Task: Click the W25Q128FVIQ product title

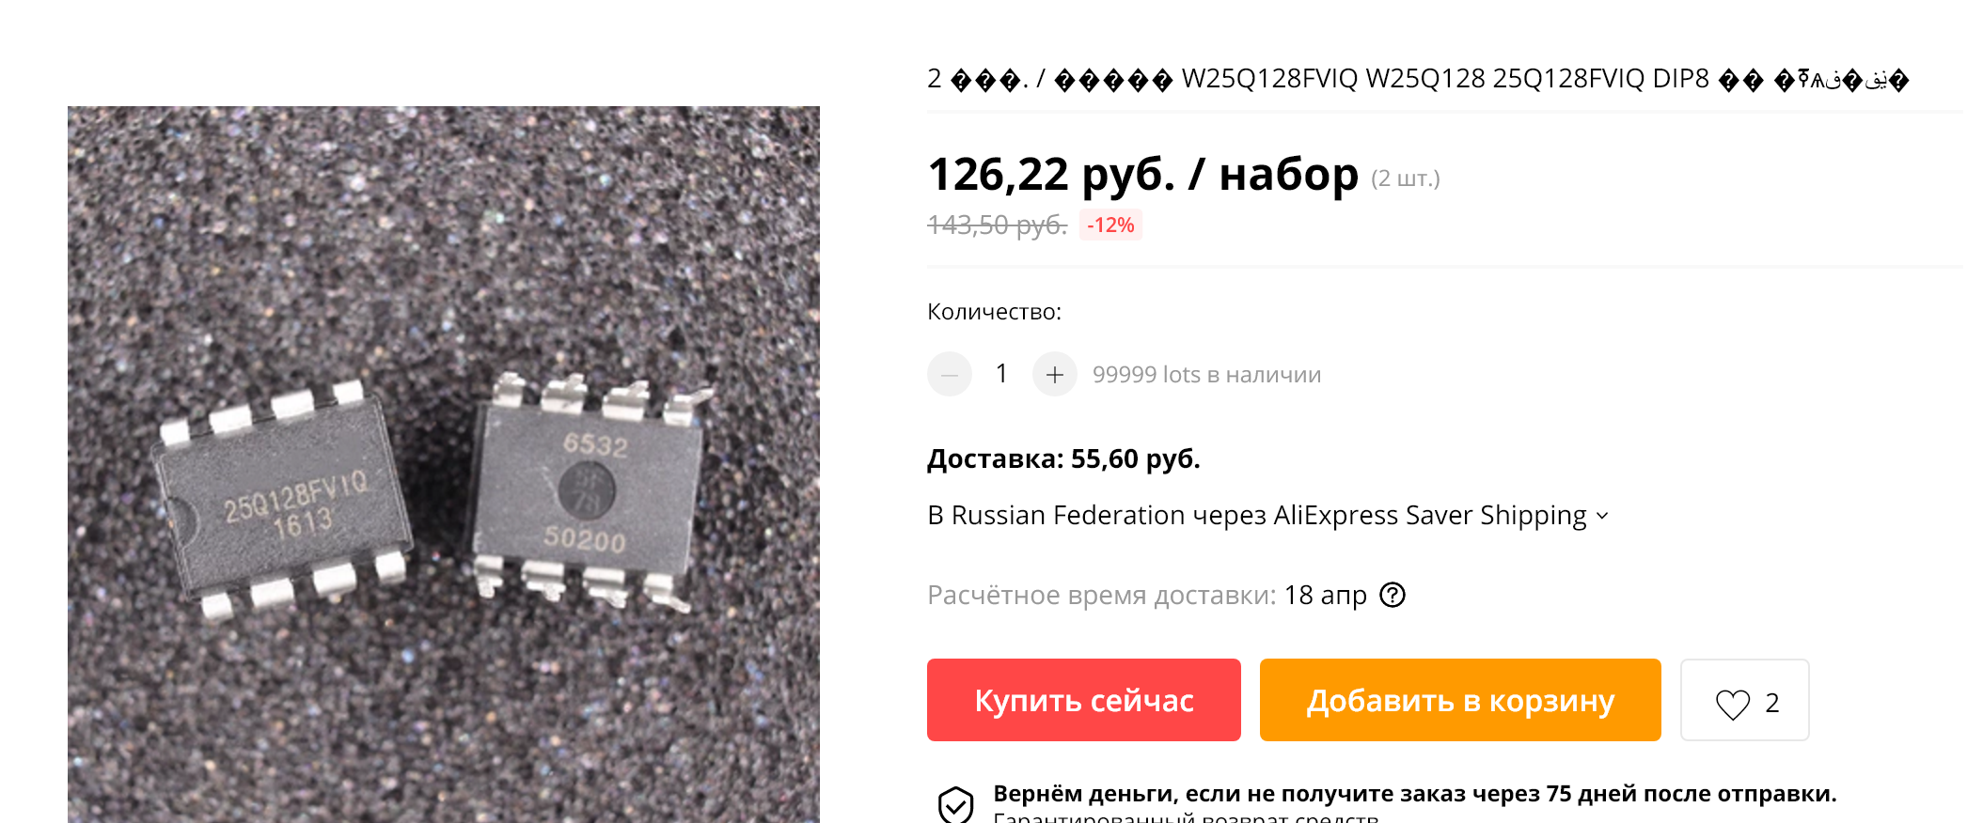Action: coord(1417,79)
